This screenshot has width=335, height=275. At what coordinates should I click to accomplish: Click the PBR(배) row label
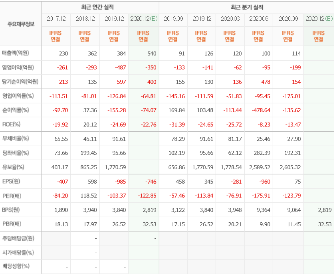pyautogui.click(x=12, y=224)
